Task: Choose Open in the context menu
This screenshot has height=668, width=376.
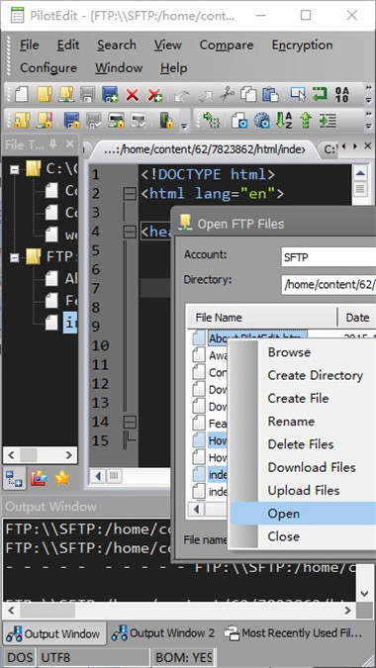Action: pos(303,514)
